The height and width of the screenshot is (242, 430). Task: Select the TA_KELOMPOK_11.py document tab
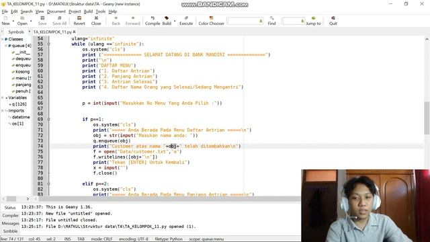(x=52, y=32)
